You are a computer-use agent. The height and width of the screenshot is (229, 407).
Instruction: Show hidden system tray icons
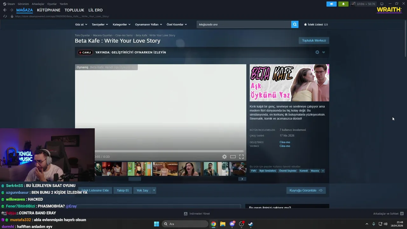pos(367,224)
